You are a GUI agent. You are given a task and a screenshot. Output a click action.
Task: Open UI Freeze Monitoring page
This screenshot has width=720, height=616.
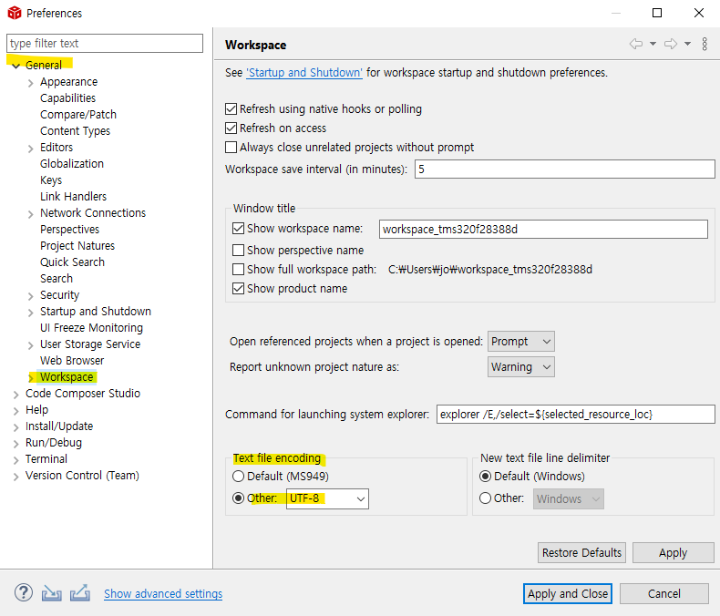(92, 328)
